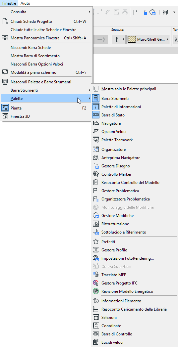Click the Ristrutturazione palette icon
Image resolution: width=178 pixels, height=347 pixels.
pyautogui.click(x=95, y=224)
